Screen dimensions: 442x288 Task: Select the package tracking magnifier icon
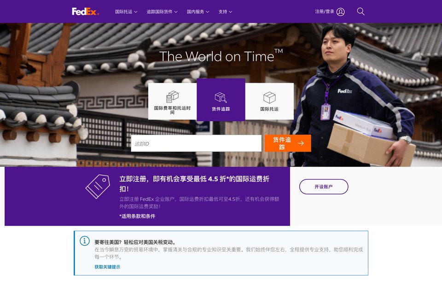(221, 97)
